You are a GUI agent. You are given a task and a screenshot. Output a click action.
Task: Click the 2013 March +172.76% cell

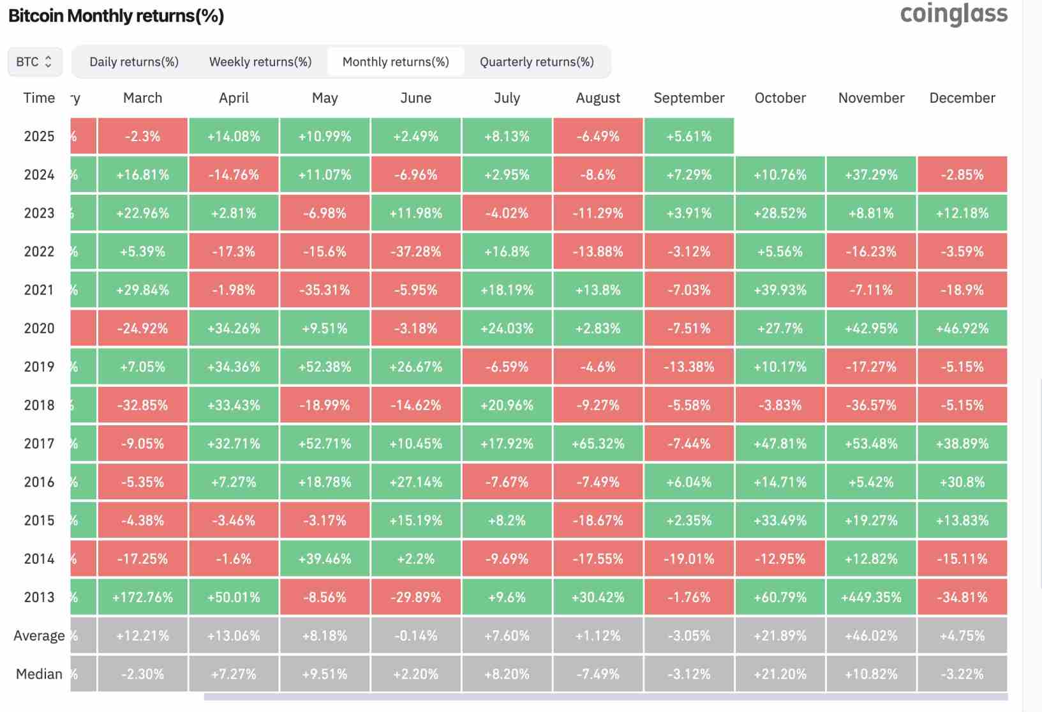(142, 597)
